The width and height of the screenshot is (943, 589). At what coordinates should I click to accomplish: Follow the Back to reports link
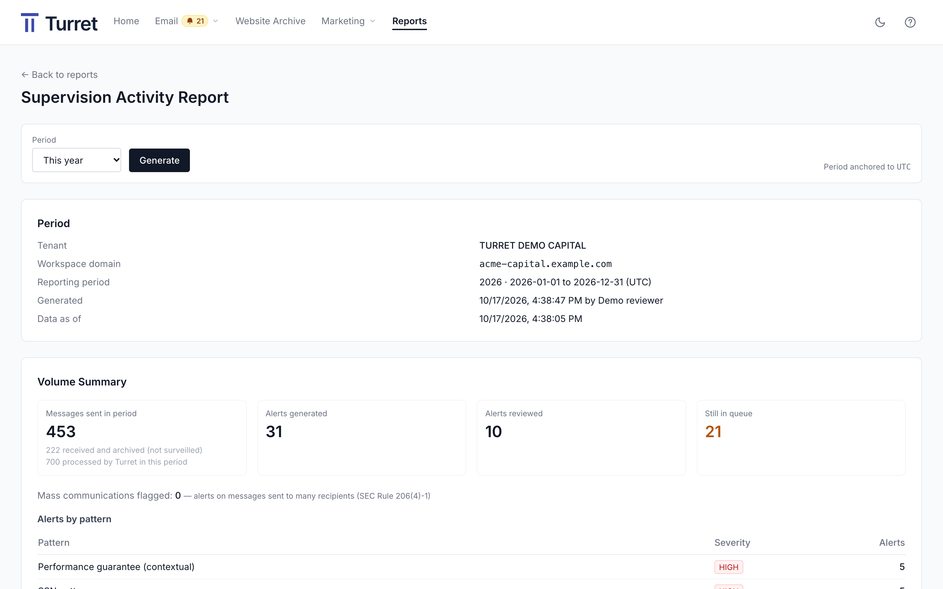(x=60, y=74)
